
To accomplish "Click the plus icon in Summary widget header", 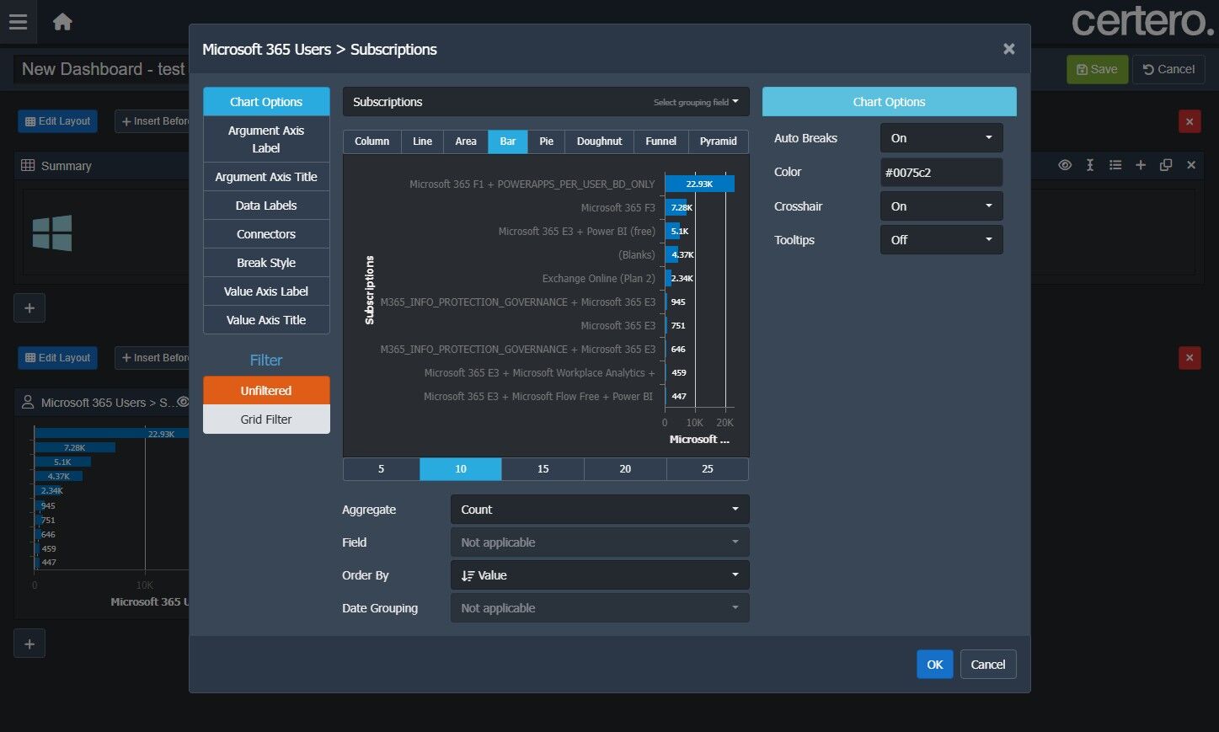I will tap(1141, 165).
